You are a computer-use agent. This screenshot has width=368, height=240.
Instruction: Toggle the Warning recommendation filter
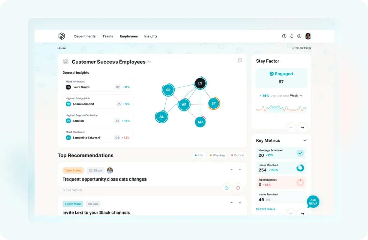tap(217, 155)
